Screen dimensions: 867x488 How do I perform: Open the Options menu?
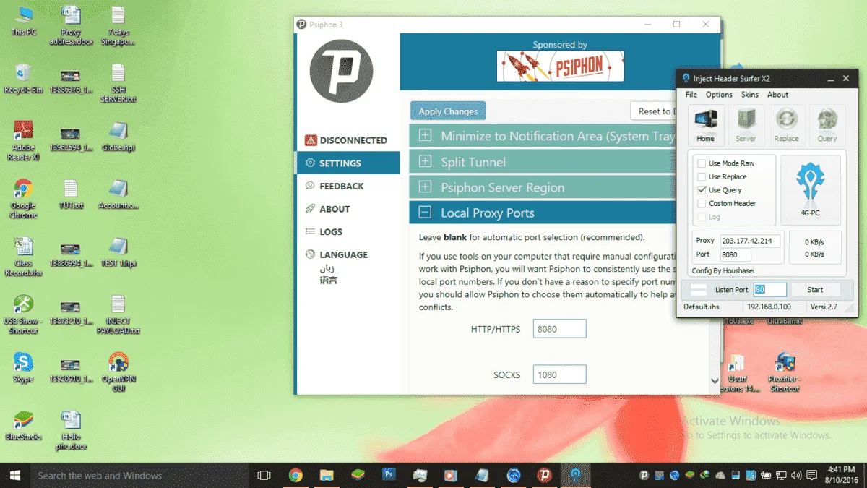coord(719,95)
